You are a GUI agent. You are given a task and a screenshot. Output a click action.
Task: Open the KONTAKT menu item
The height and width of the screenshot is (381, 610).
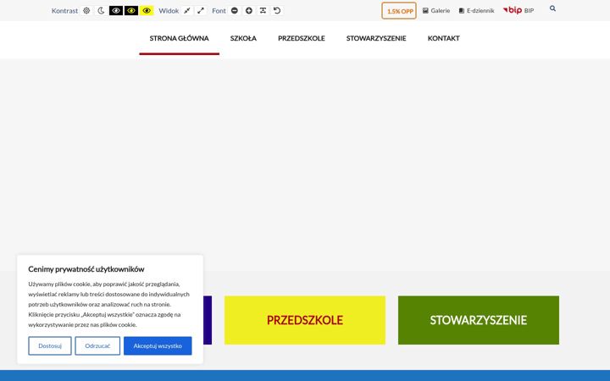tap(443, 38)
